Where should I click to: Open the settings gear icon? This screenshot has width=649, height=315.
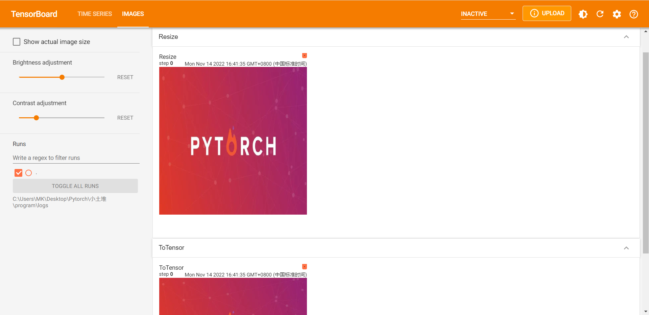pos(617,14)
